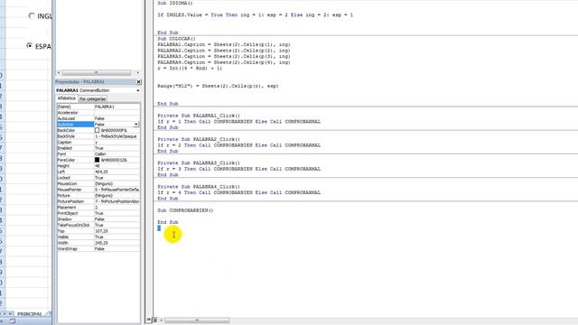Place cursor on Sub COMPROBARBIEN() line

[x=185, y=210]
